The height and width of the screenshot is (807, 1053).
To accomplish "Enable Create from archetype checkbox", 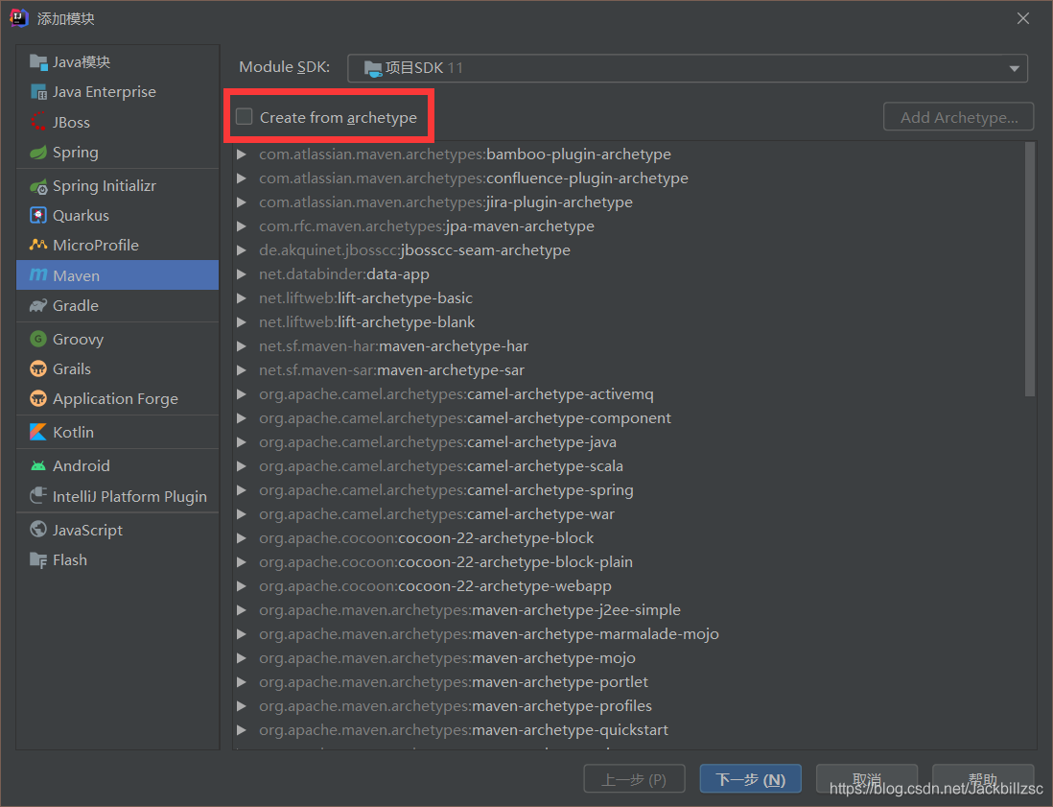I will coord(245,117).
